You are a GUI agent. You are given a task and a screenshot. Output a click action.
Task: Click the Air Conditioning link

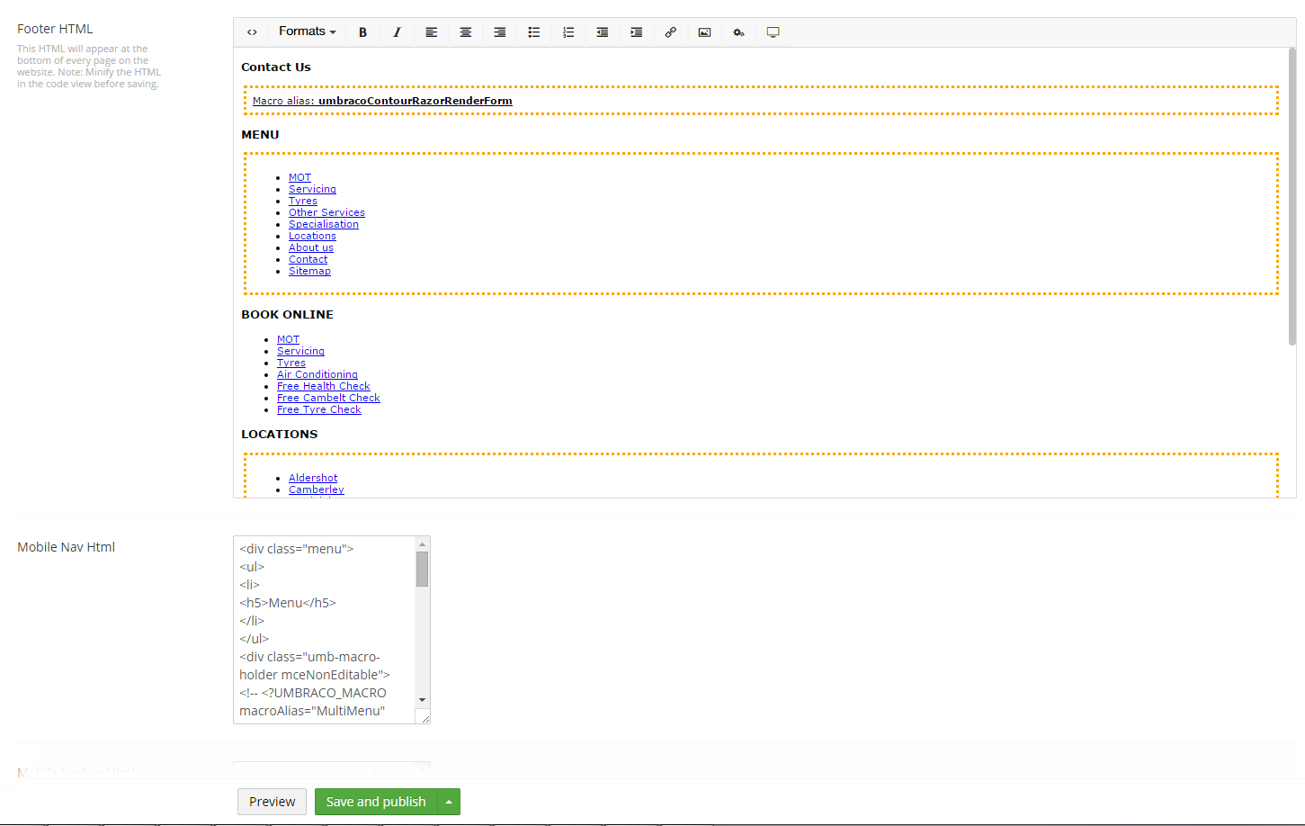pyautogui.click(x=317, y=375)
